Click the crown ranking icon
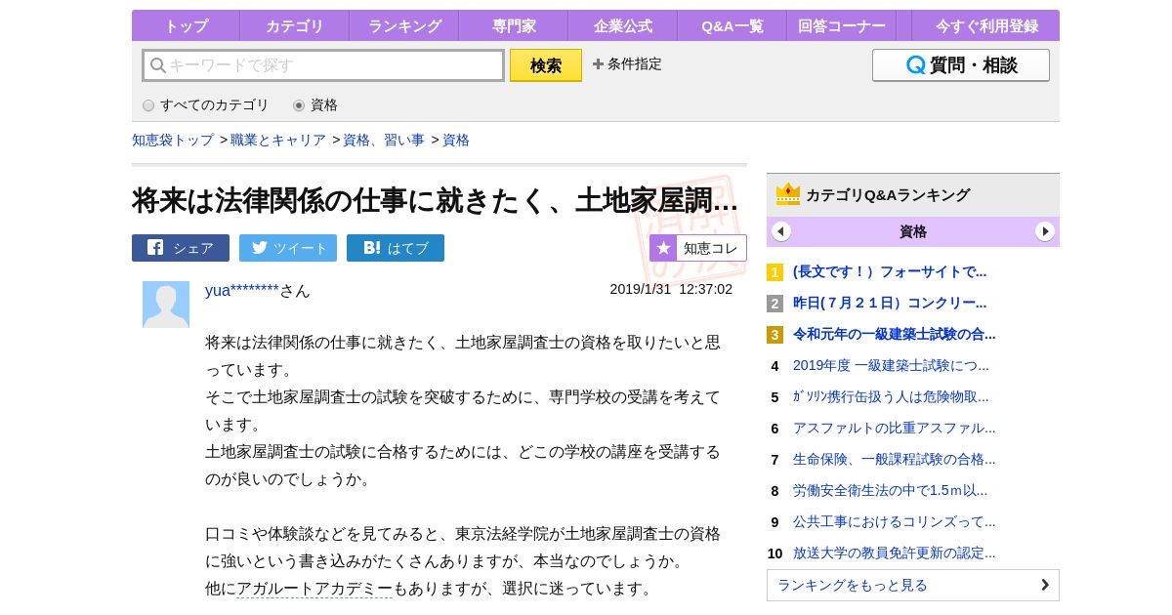The height and width of the screenshot is (615, 1172). [788, 194]
